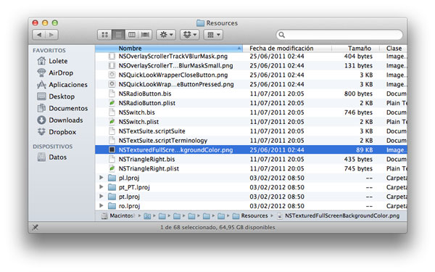Select NSTextSuite.scriptTerminology file
This screenshot has height=272, width=435.
tap(163, 141)
